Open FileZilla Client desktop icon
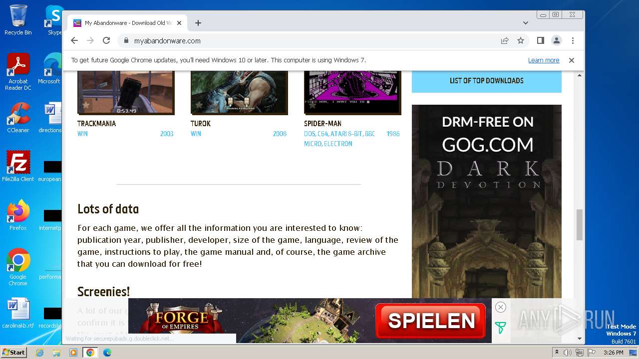 (18, 167)
